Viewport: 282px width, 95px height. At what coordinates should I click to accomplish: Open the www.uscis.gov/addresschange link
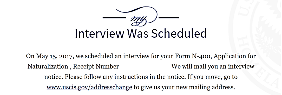[x=89, y=87]
